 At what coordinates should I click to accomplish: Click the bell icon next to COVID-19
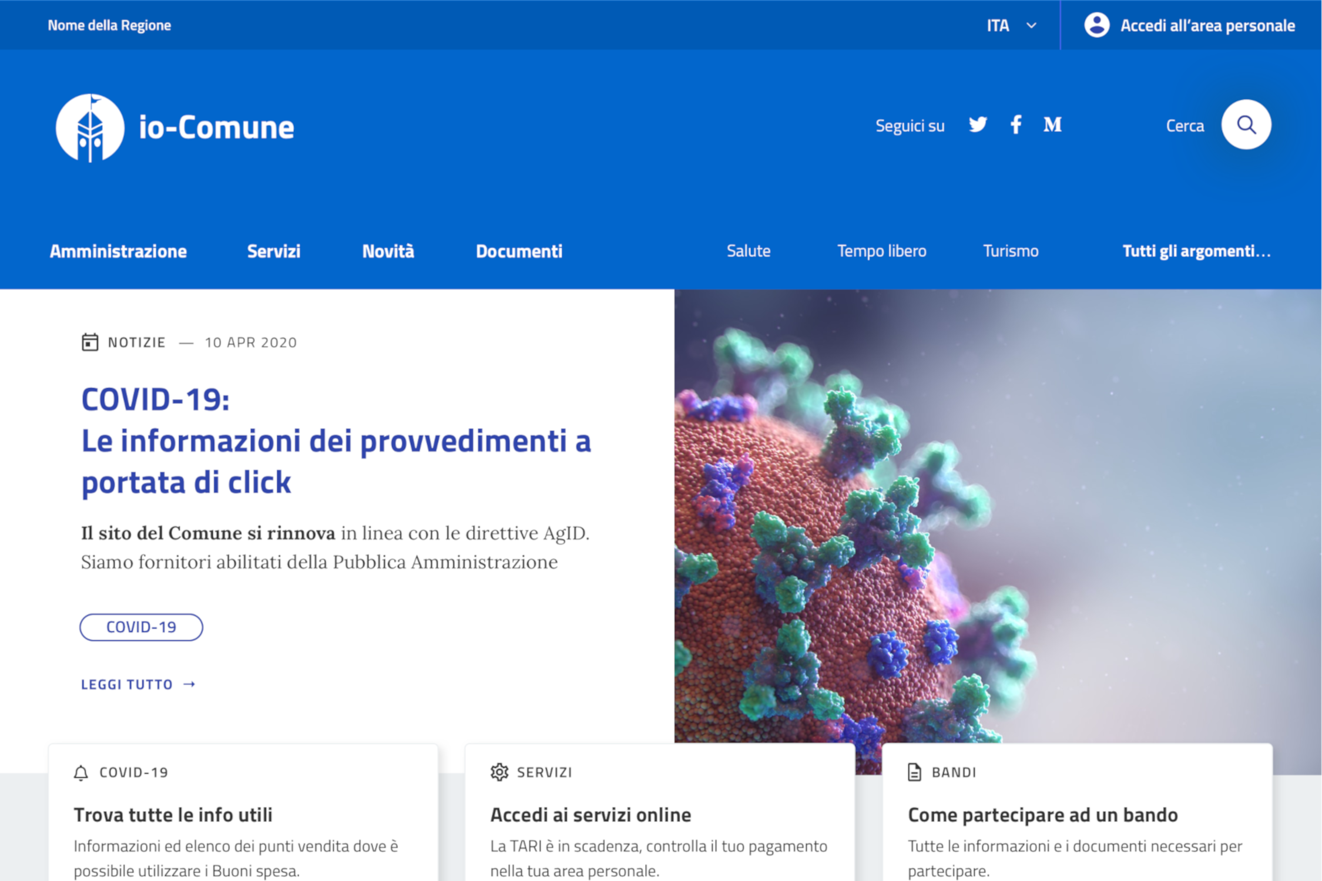coord(81,772)
